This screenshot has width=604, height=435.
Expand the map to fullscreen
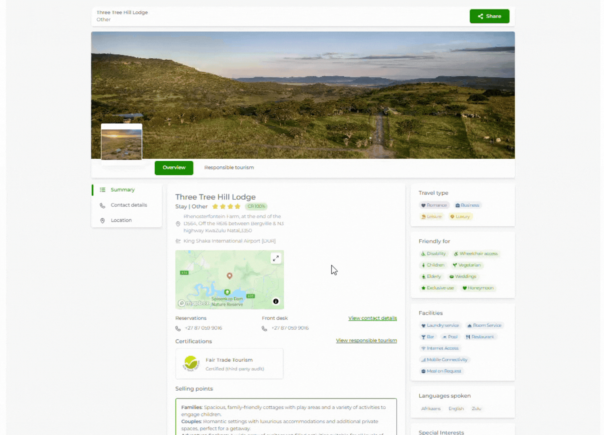(276, 259)
